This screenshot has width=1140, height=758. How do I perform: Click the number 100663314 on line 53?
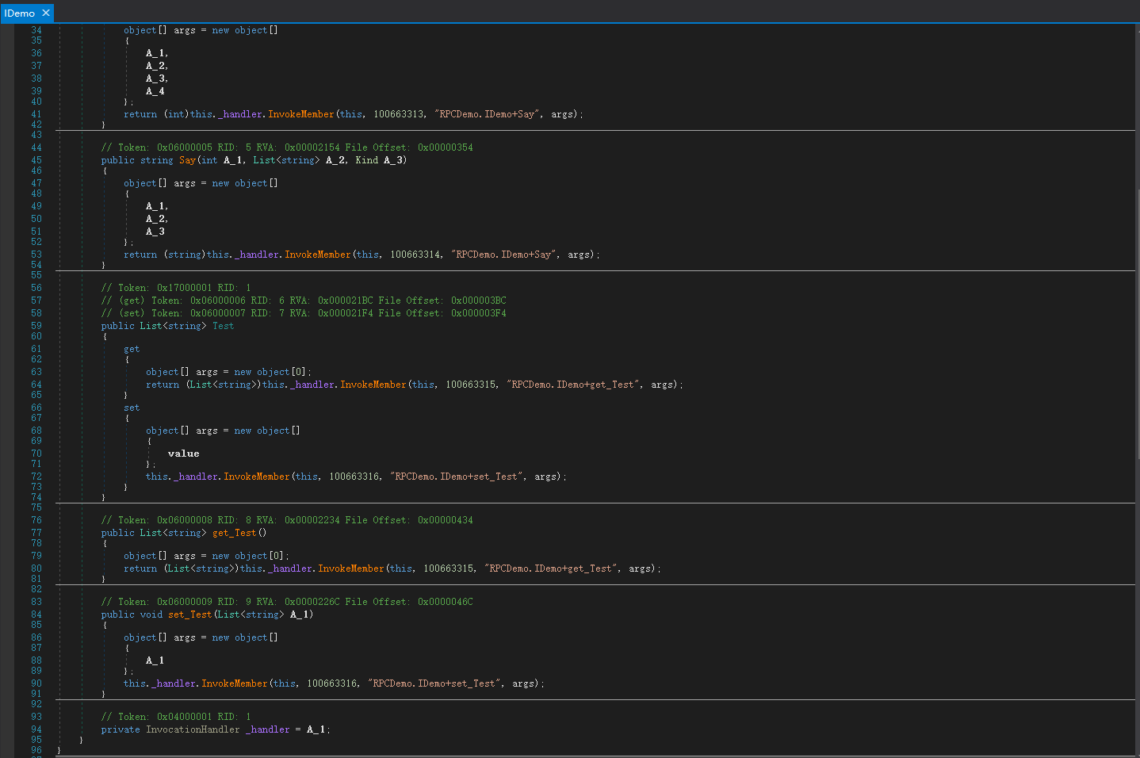(415, 255)
